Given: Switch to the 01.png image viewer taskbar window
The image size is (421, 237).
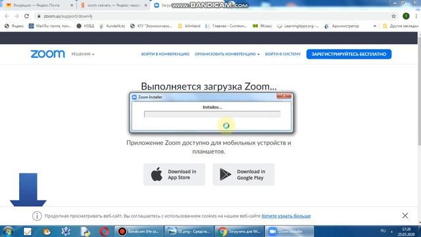Looking at the screenshot, I should pos(189,231).
